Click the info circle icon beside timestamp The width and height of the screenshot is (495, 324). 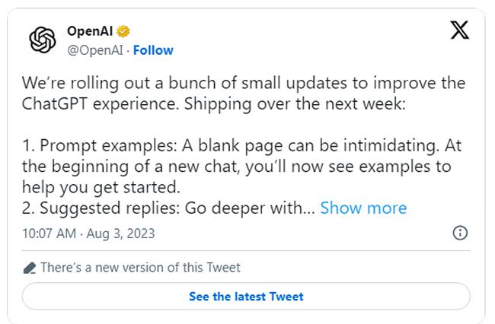pyautogui.click(x=460, y=233)
